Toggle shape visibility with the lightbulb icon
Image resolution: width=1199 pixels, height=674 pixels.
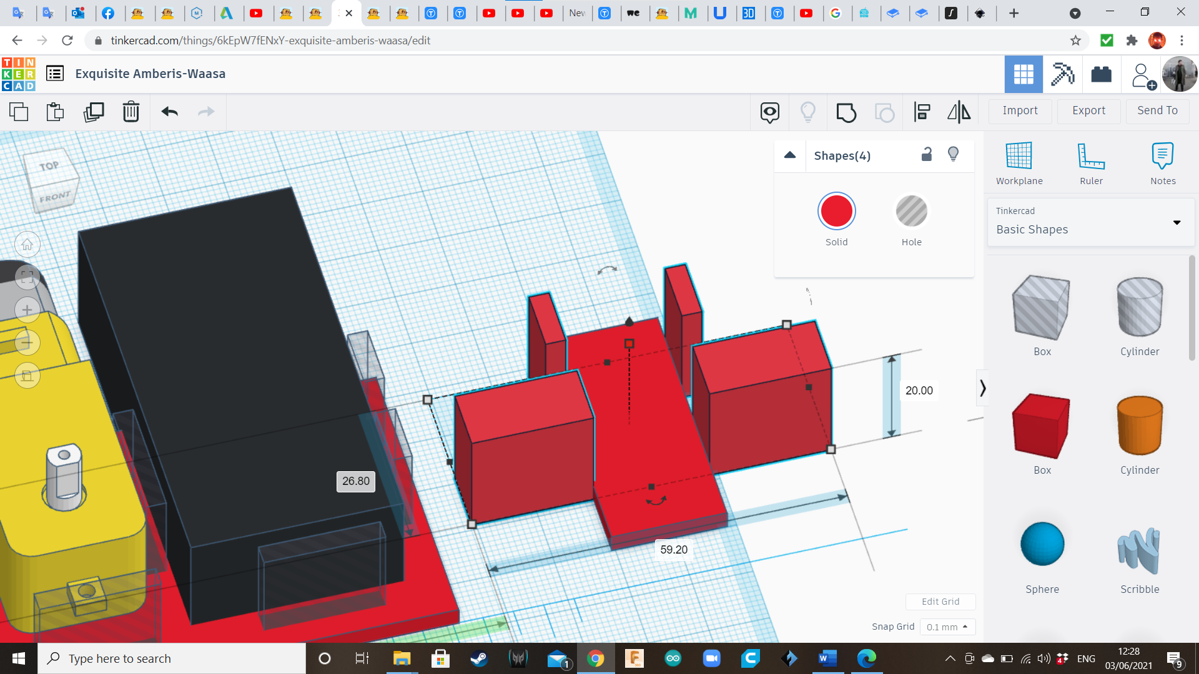[953, 154]
